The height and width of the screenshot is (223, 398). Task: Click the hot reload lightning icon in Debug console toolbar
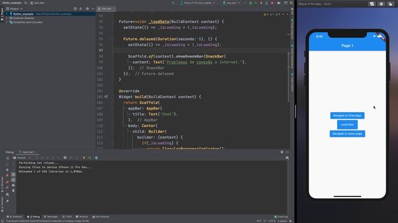84,157
